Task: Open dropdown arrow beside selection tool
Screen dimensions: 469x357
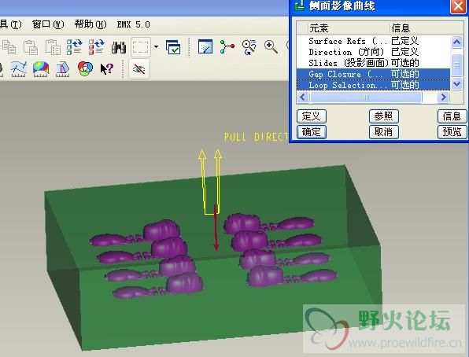Action: (x=156, y=47)
